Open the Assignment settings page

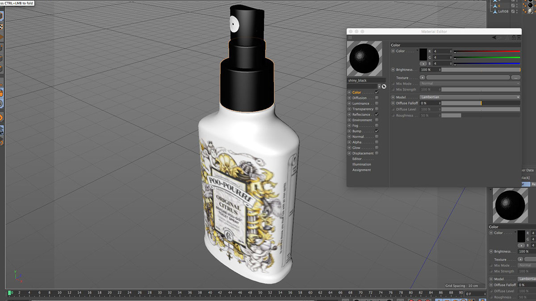[361, 170]
